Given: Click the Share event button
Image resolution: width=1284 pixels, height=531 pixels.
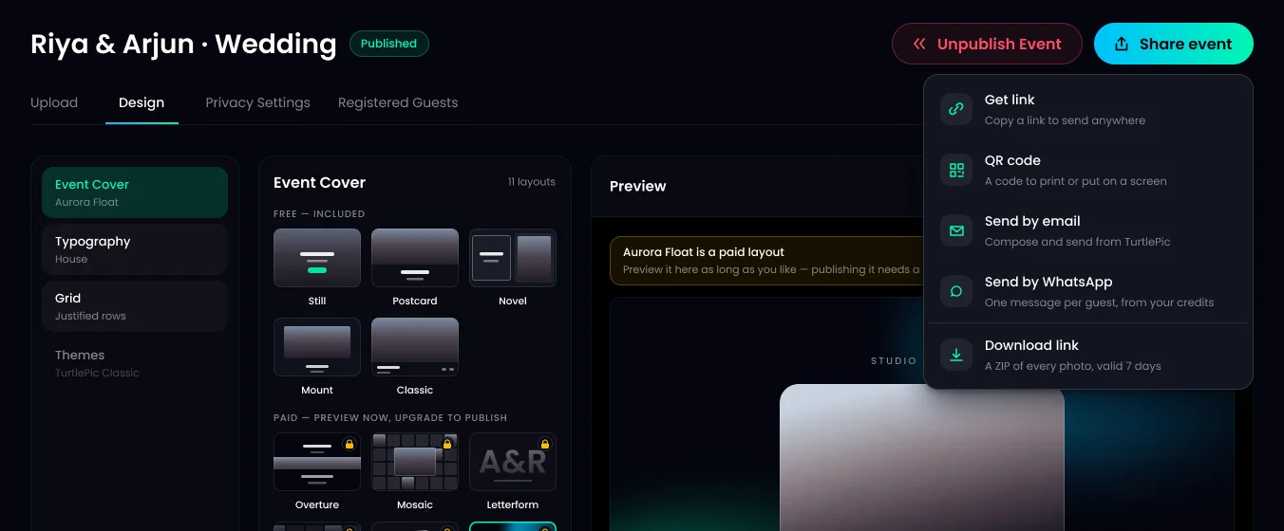Looking at the screenshot, I should coord(1174,44).
